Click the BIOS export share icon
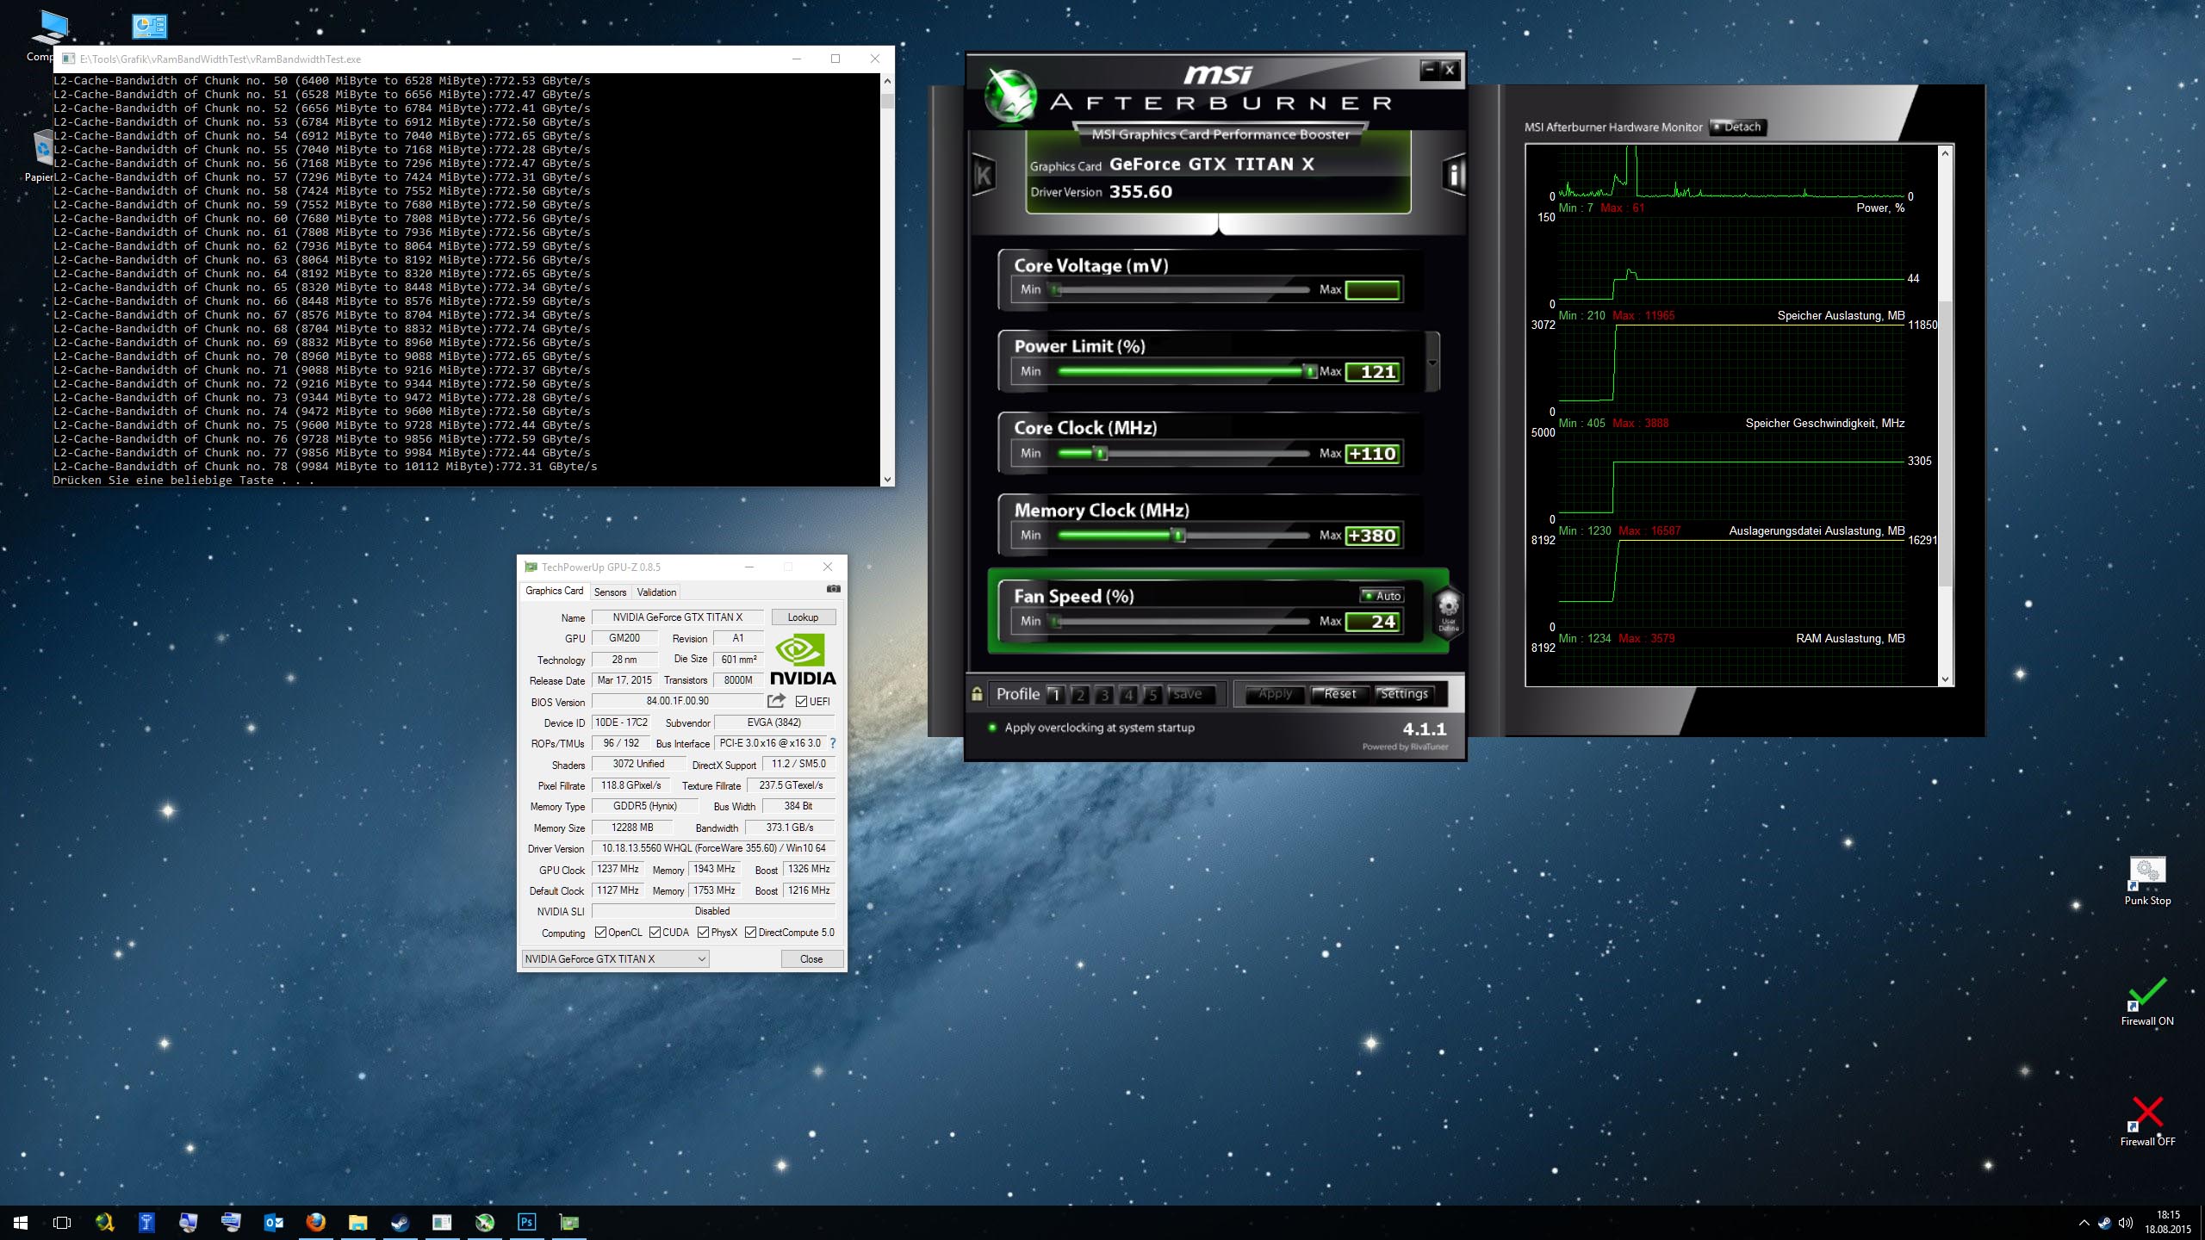Viewport: 2205px width, 1240px height. pos(776,701)
